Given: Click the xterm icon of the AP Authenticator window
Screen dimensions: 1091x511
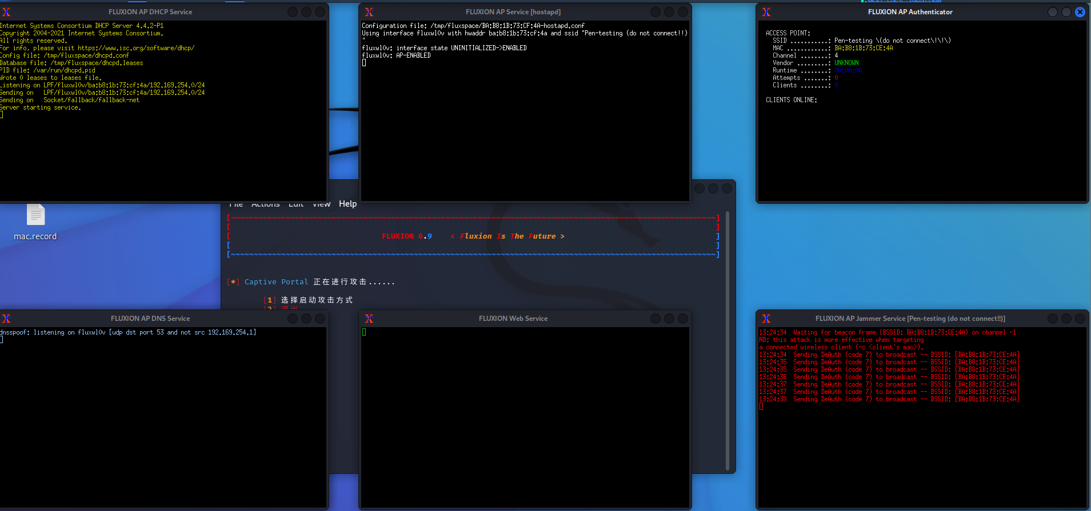Looking at the screenshot, I should coord(766,12).
